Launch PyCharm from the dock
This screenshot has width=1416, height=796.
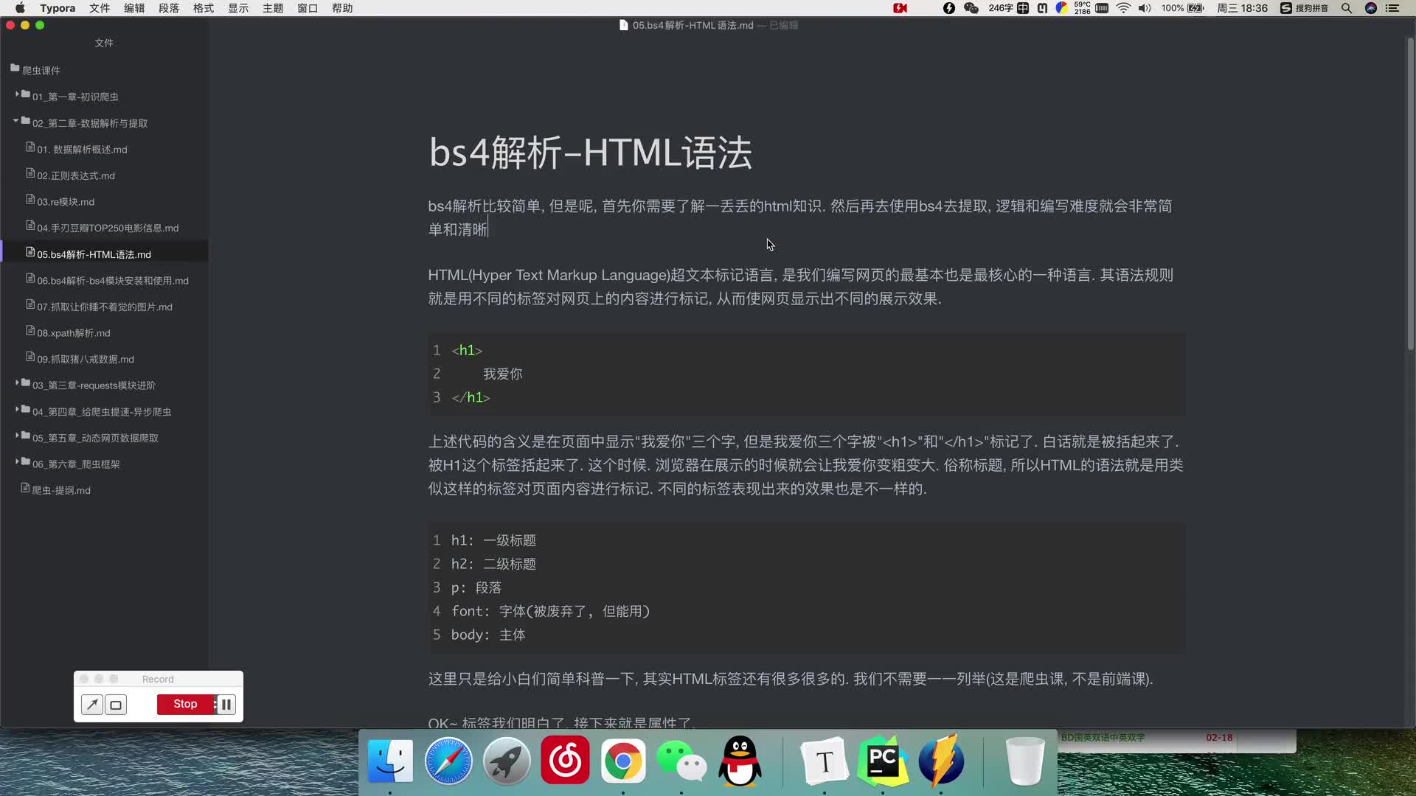[x=882, y=761]
